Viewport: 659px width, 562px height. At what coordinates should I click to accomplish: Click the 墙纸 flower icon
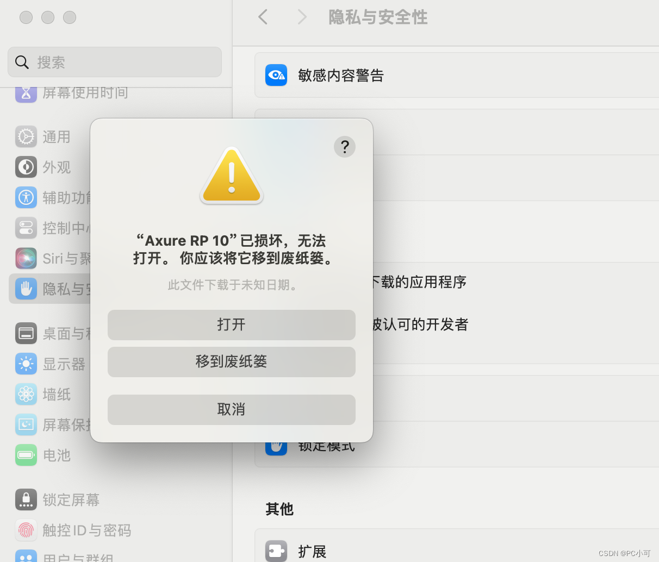click(x=26, y=395)
